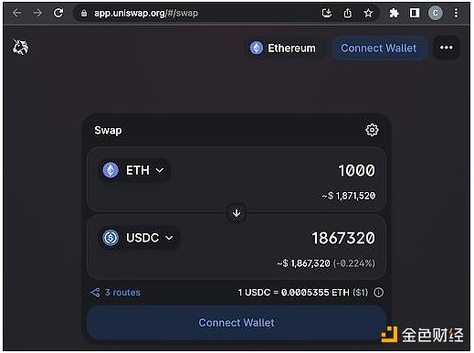Screen dimensions: 474x353
Task: Open the ETH token selector dropdown
Action: point(134,170)
